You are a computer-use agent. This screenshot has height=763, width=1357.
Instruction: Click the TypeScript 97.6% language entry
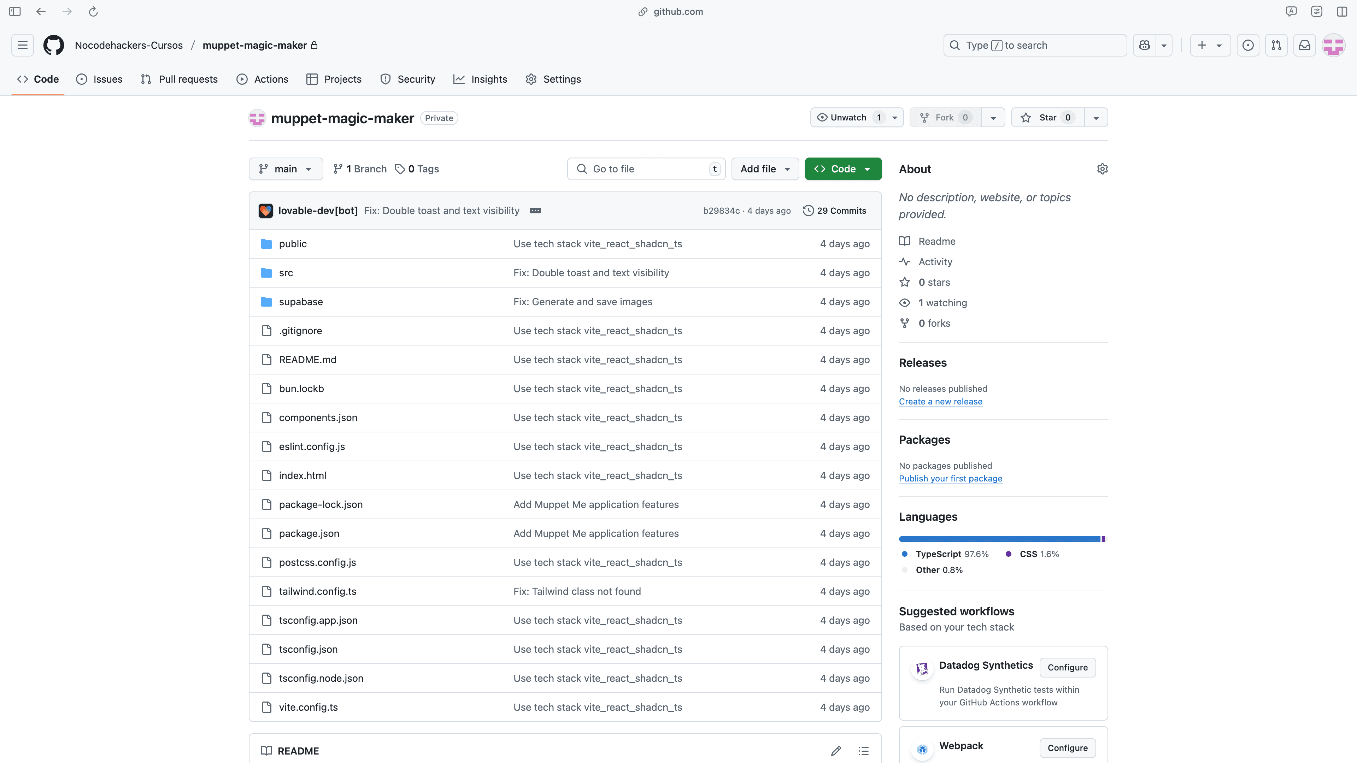click(x=945, y=555)
